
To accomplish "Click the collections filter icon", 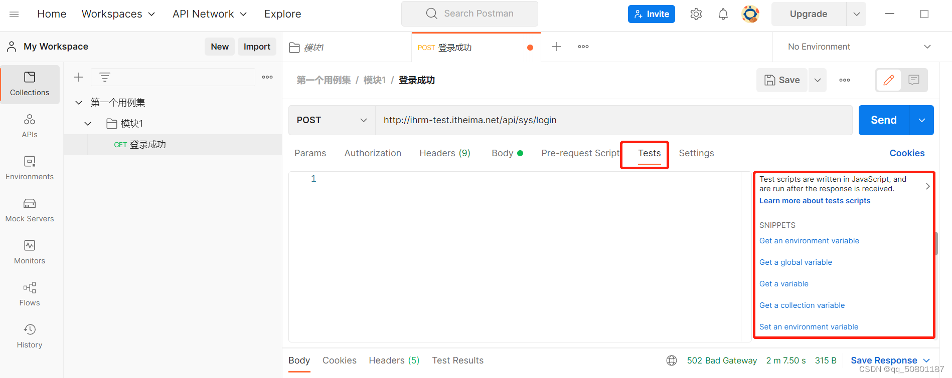I will click(104, 77).
